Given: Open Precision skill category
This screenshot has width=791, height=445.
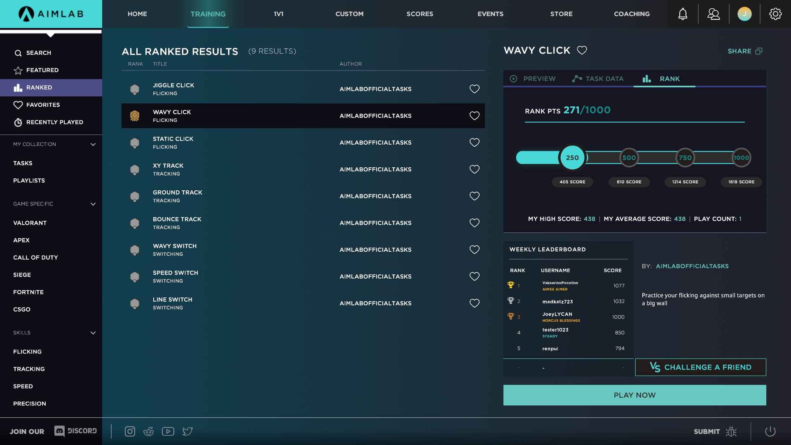Looking at the screenshot, I should click(30, 403).
